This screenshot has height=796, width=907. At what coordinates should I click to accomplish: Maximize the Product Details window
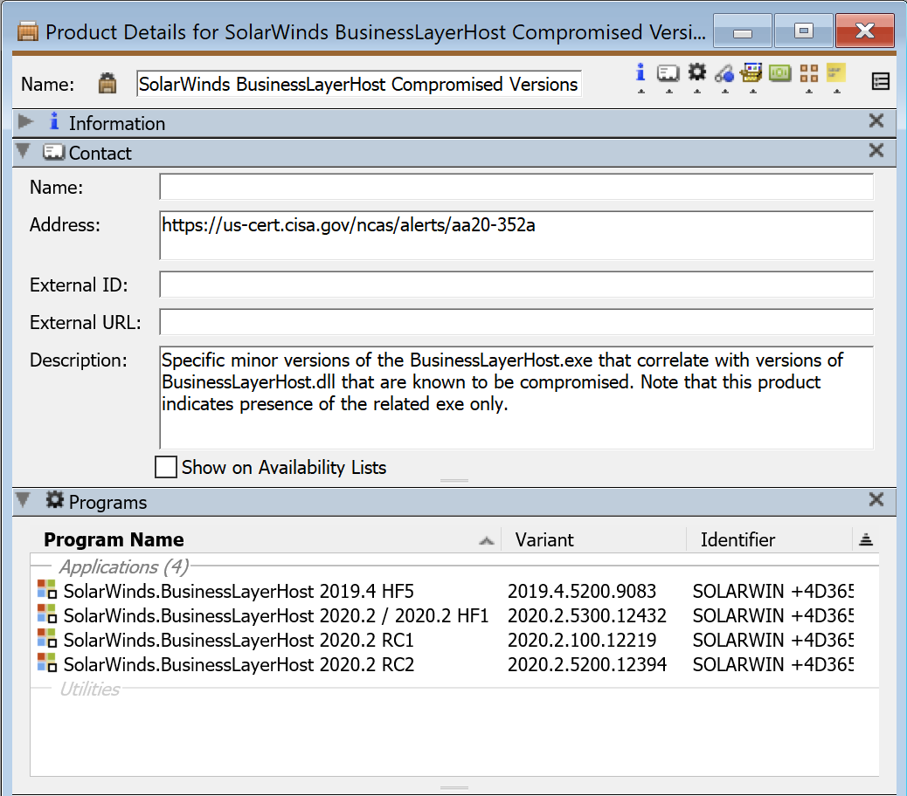pyautogui.click(x=804, y=31)
